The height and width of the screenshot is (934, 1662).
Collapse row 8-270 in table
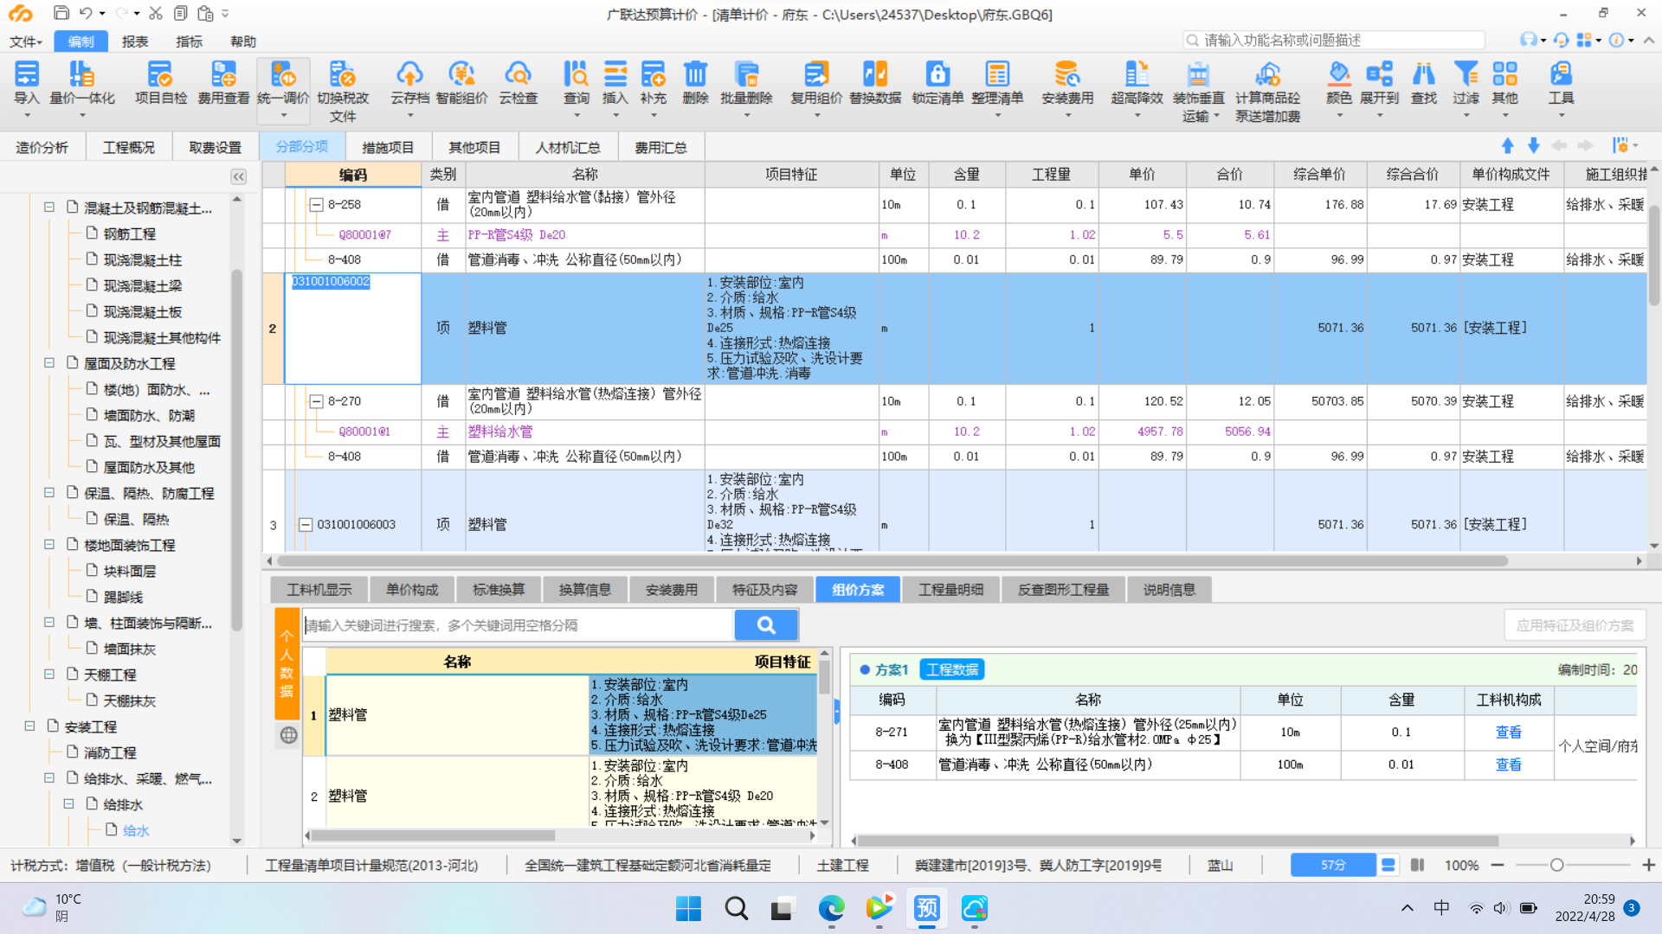coord(317,401)
